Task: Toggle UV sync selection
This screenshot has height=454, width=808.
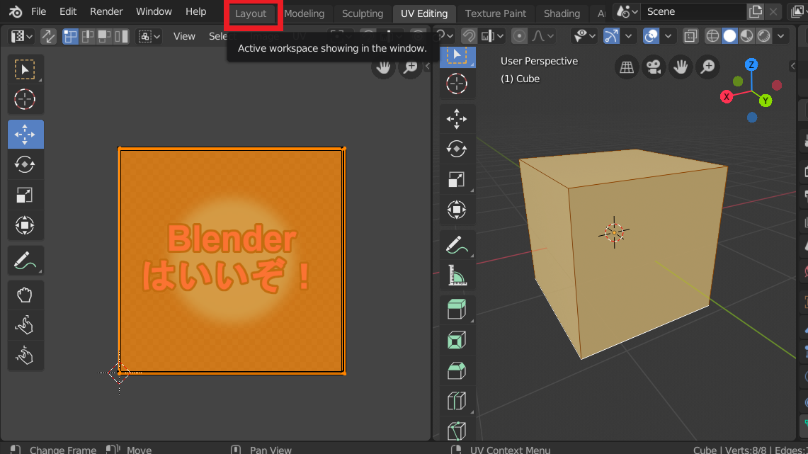Action: [x=48, y=36]
